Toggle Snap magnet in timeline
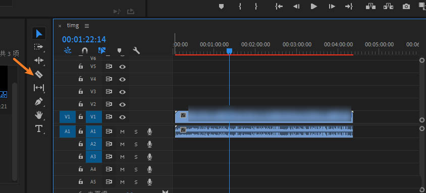This screenshot has height=193, width=426. [85, 50]
